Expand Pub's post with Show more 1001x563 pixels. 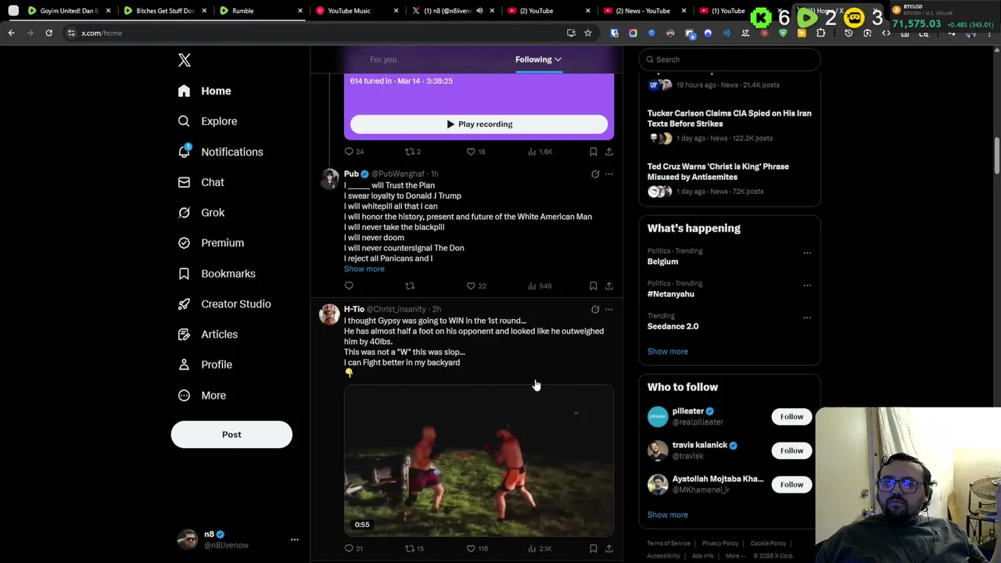click(364, 269)
